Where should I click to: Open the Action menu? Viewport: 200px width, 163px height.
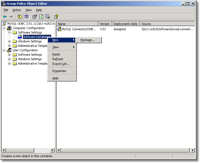click(x=17, y=10)
